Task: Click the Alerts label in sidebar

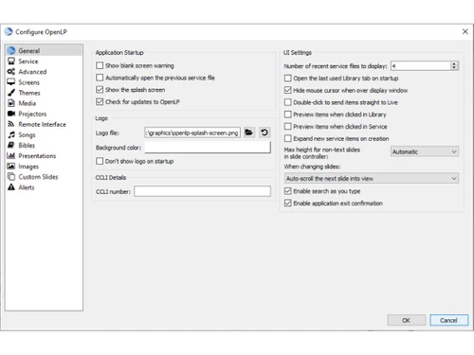Action: pyautogui.click(x=27, y=187)
